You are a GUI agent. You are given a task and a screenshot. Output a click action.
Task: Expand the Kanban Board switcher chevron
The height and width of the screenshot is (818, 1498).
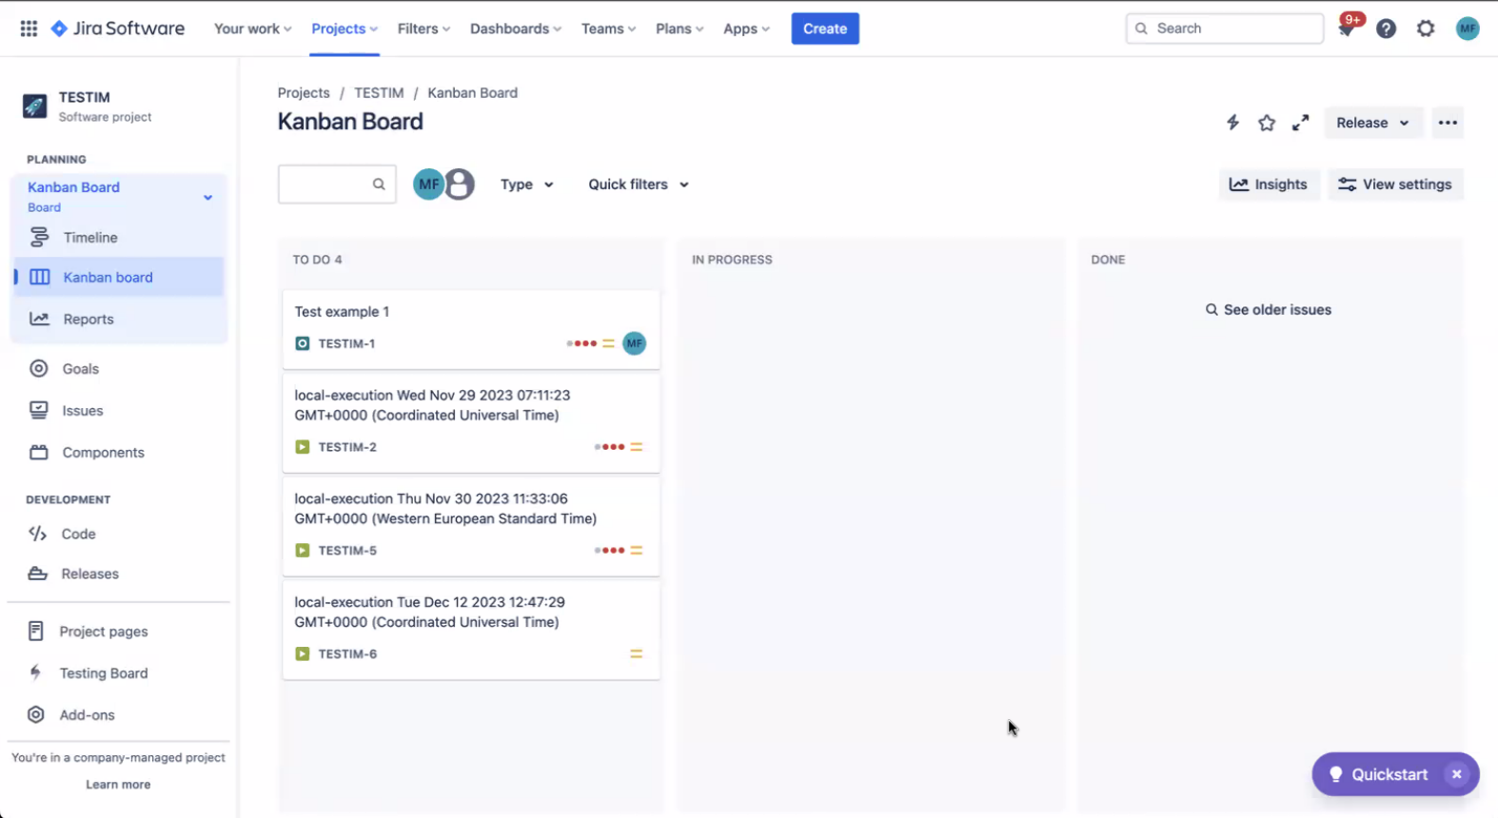point(207,198)
